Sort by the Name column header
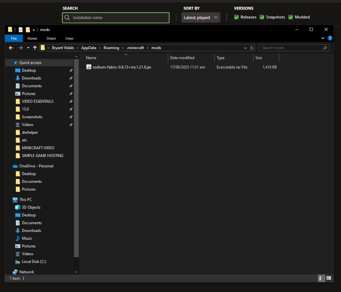 [125, 58]
